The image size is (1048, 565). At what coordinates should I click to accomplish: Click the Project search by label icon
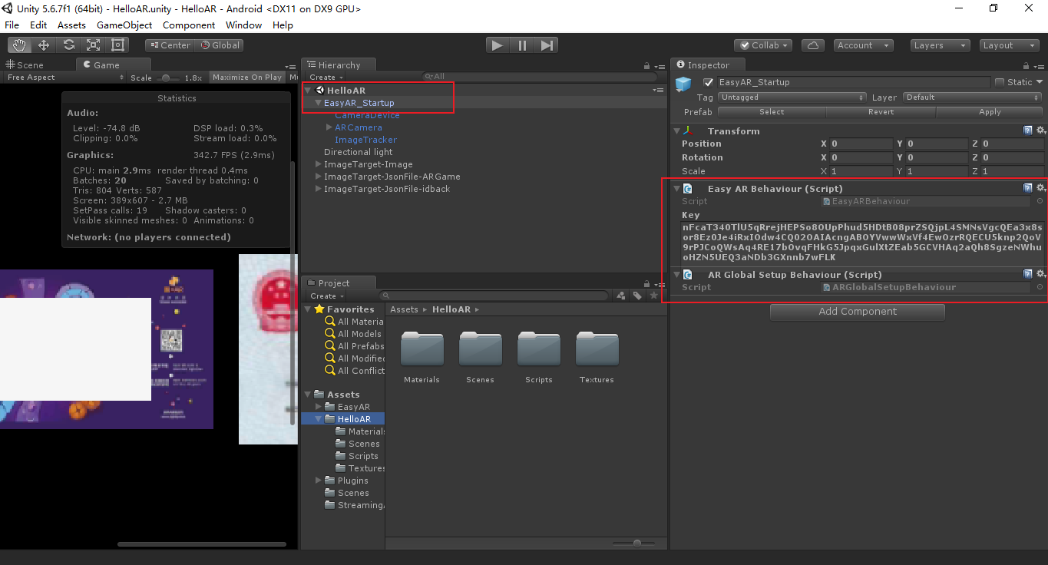(637, 296)
